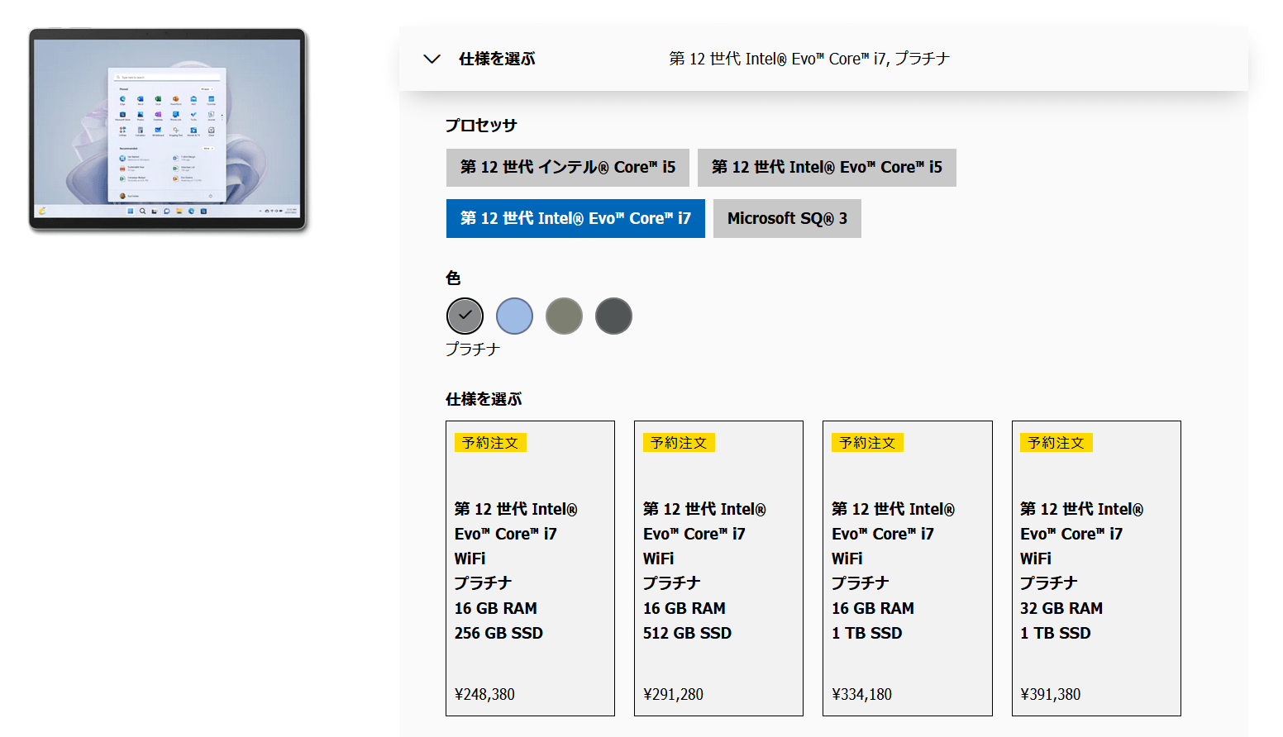Viewport: 1283px width, 737px height.
Task: Select 第 12 世代 Intel Evo Core i5 option
Action: (827, 168)
